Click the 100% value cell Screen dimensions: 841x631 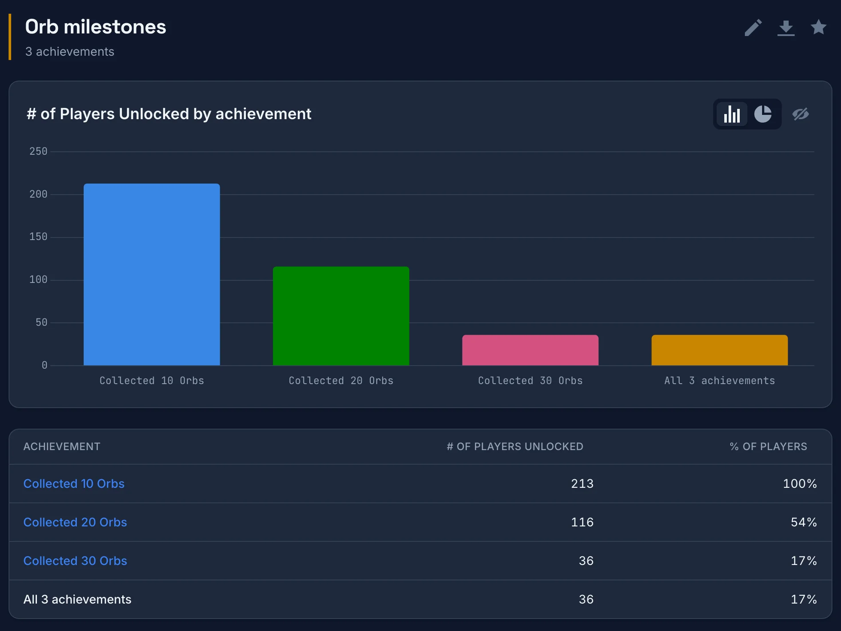pyautogui.click(x=800, y=484)
